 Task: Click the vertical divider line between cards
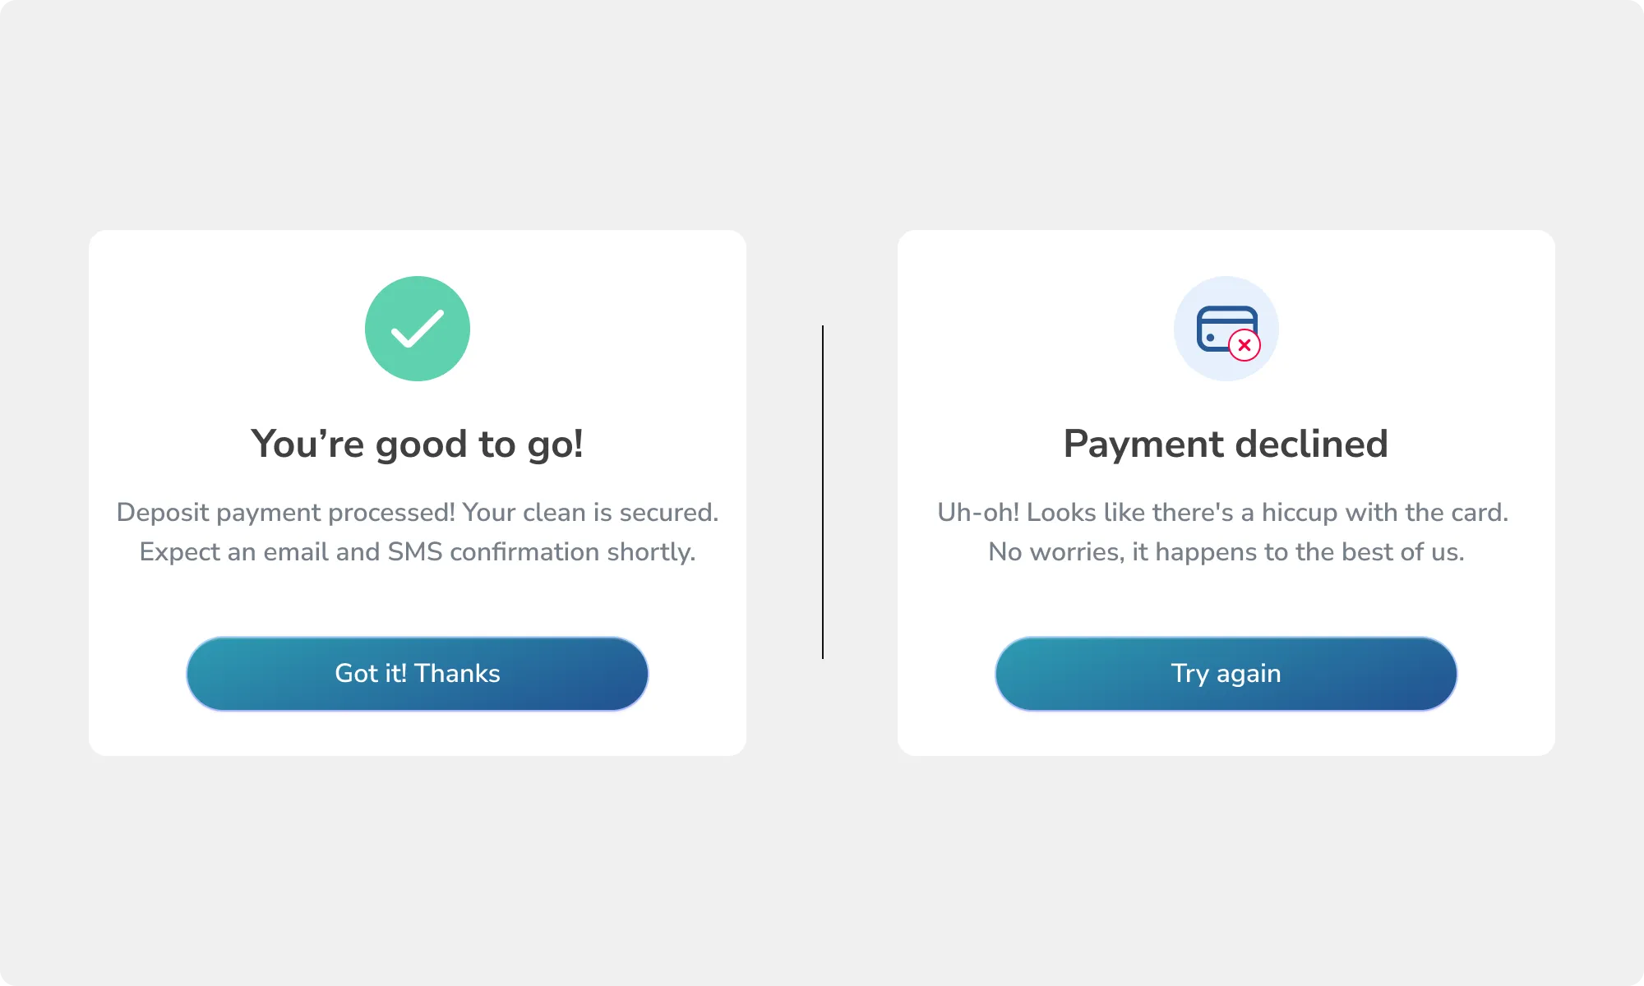[x=823, y=491]
